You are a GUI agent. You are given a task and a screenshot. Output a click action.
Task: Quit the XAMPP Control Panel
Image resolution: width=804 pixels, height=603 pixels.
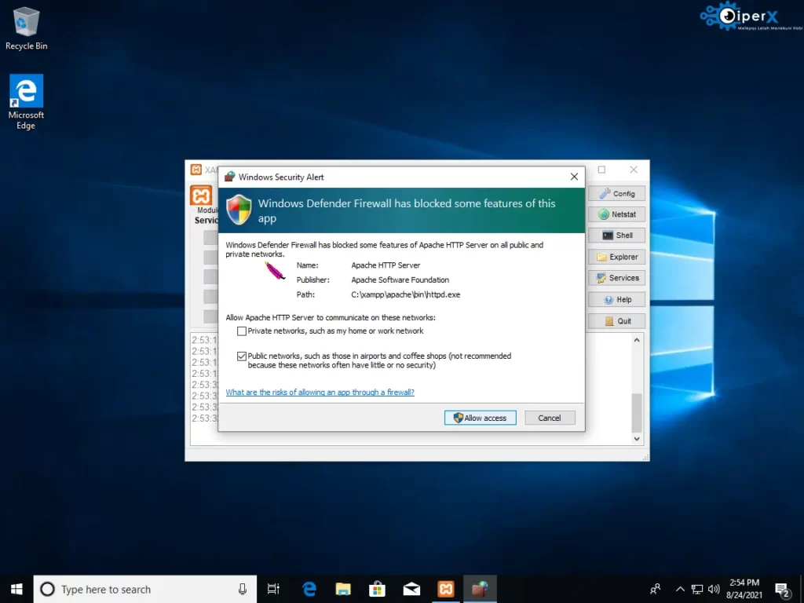616,320
